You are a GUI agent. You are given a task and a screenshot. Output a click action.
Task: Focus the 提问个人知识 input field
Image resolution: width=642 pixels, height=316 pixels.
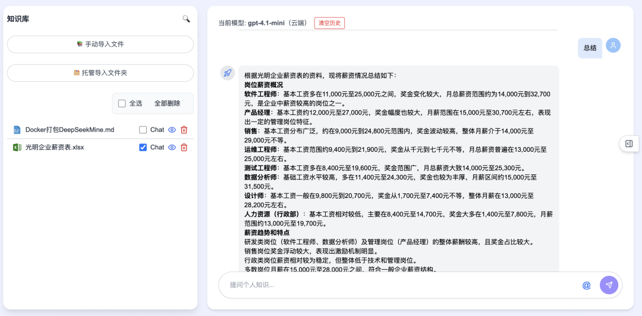point(403,285)
